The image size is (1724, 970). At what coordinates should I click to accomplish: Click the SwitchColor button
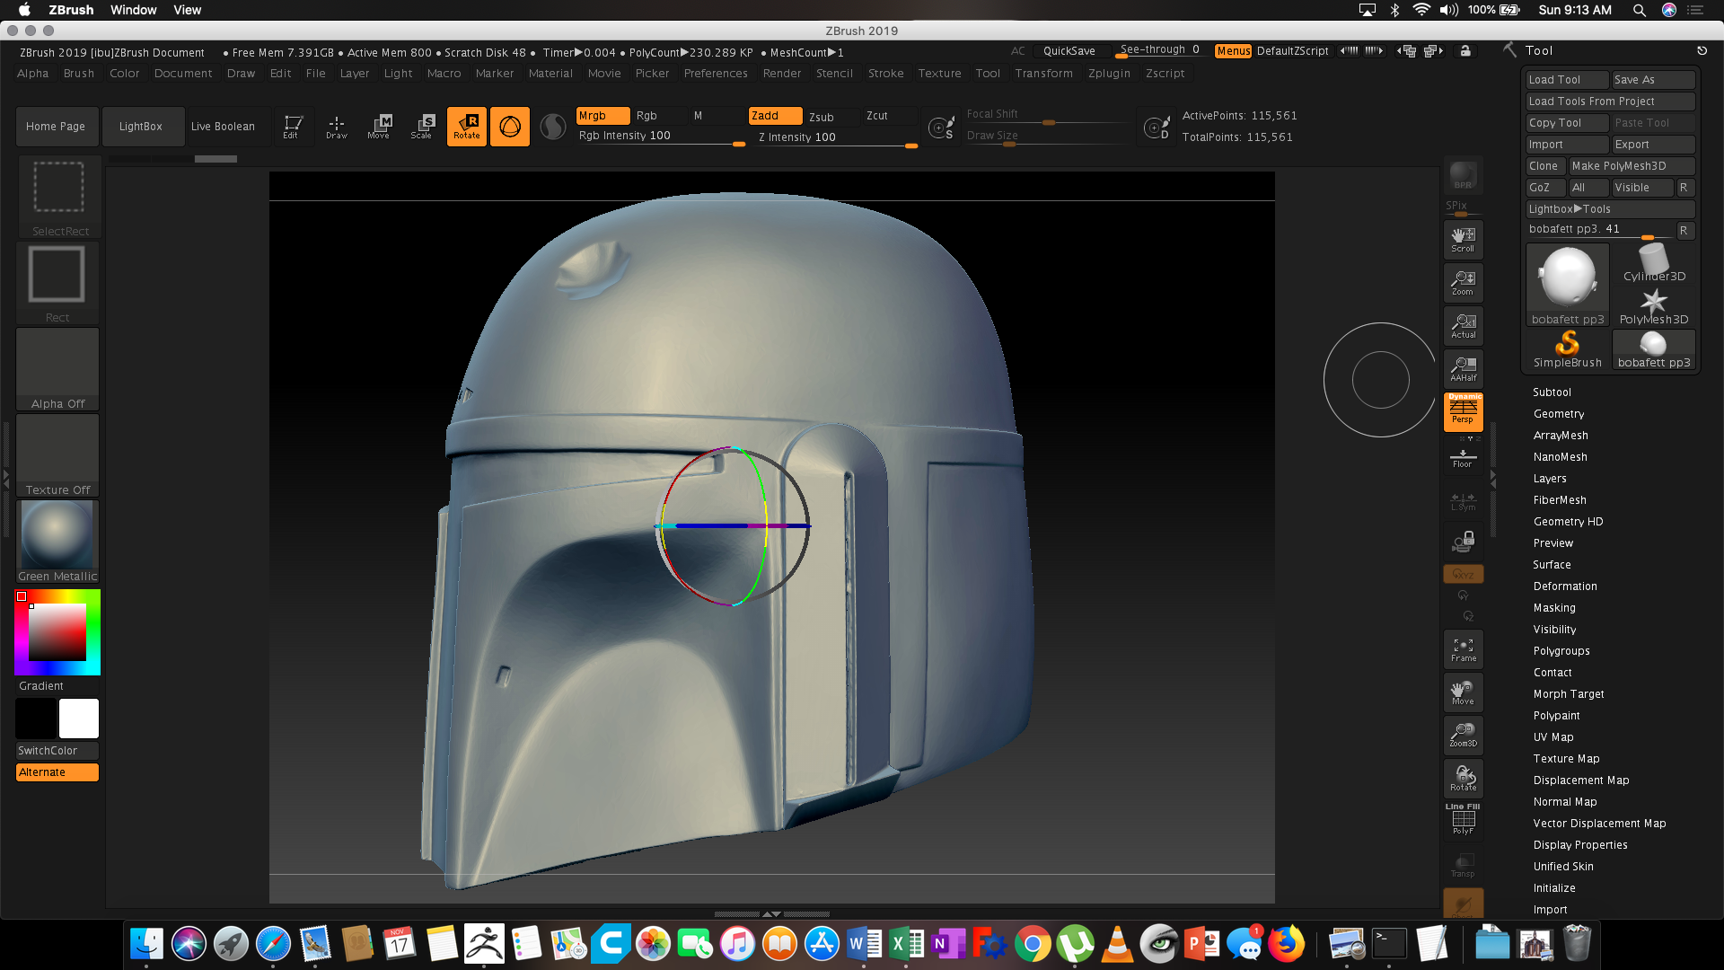(57, 751)
